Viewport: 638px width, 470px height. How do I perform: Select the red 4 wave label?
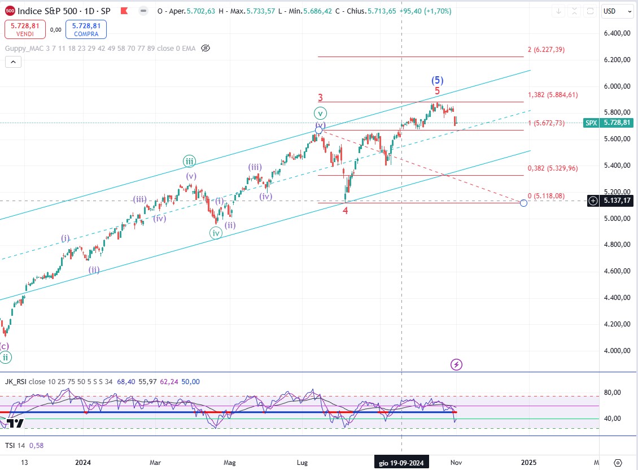[345, 211]
